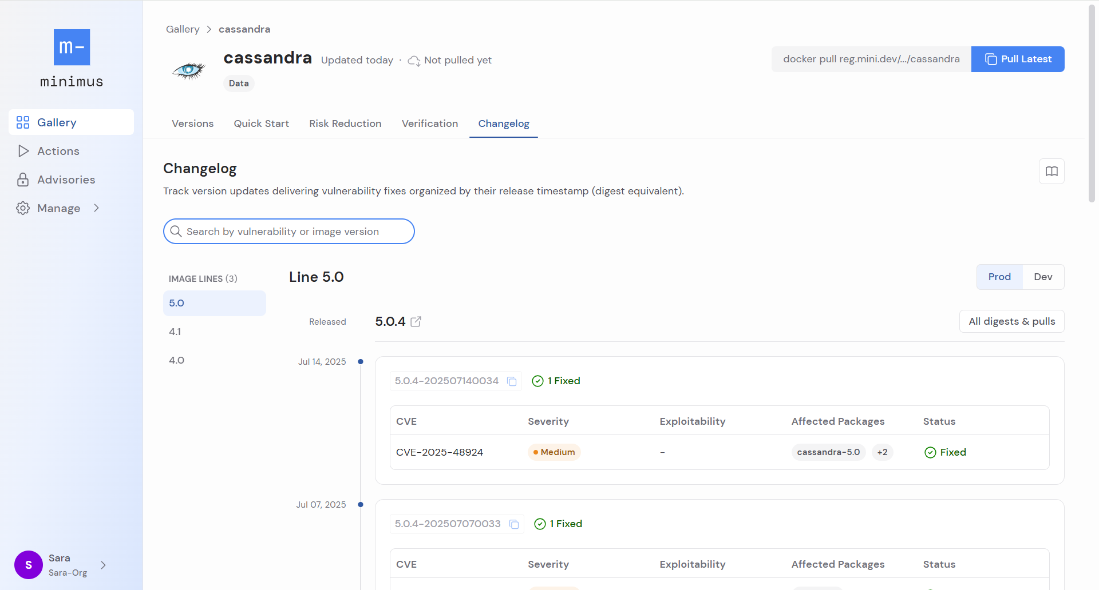Viewport: 1099px width, 590px height.
Task: Open the 5.0.4 external link icon
Action: [416, 322]
